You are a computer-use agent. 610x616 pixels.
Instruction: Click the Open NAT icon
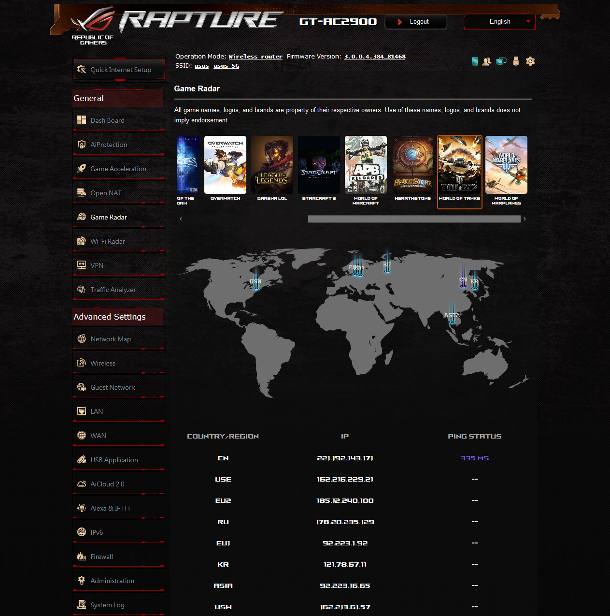point(82,193)
